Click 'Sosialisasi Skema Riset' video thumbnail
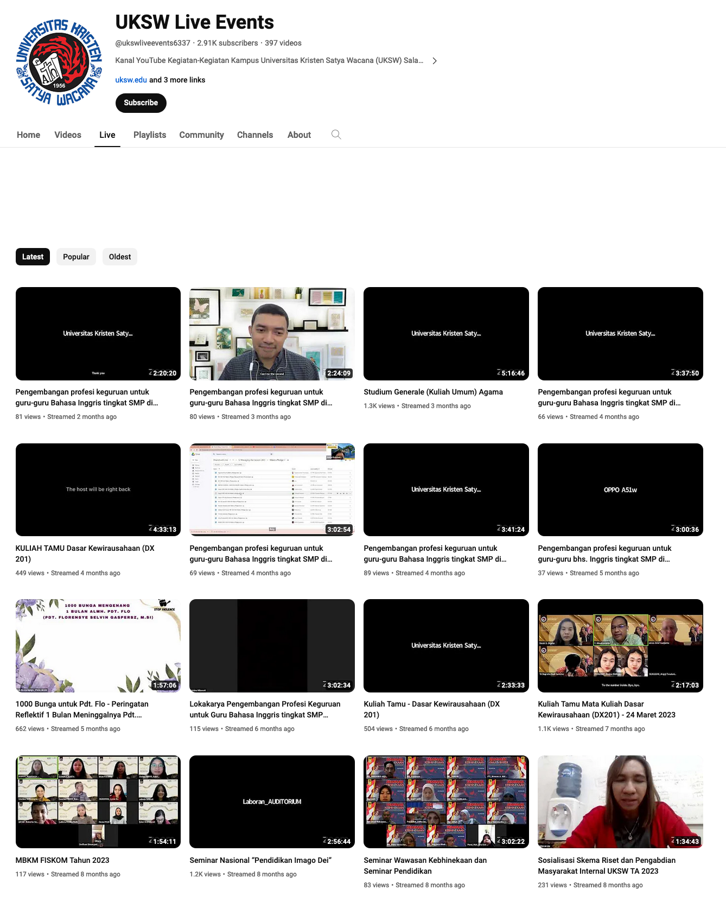This screenshot has width=726, height=909. [x=620, y=802]
